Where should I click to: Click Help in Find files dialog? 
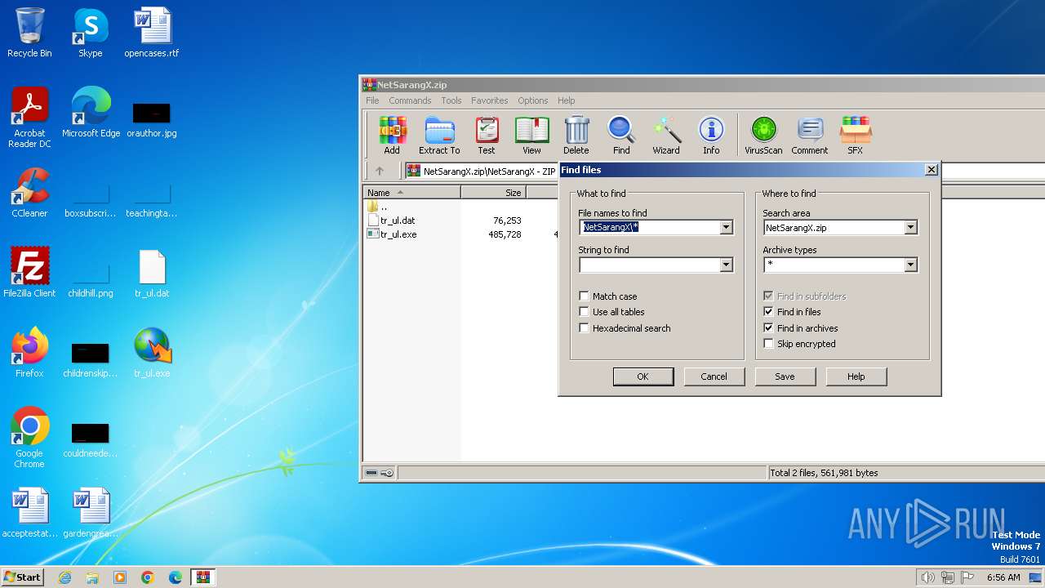point(856,376)
